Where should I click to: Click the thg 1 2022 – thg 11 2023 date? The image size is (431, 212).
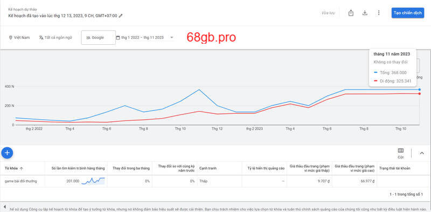[142, 37]
